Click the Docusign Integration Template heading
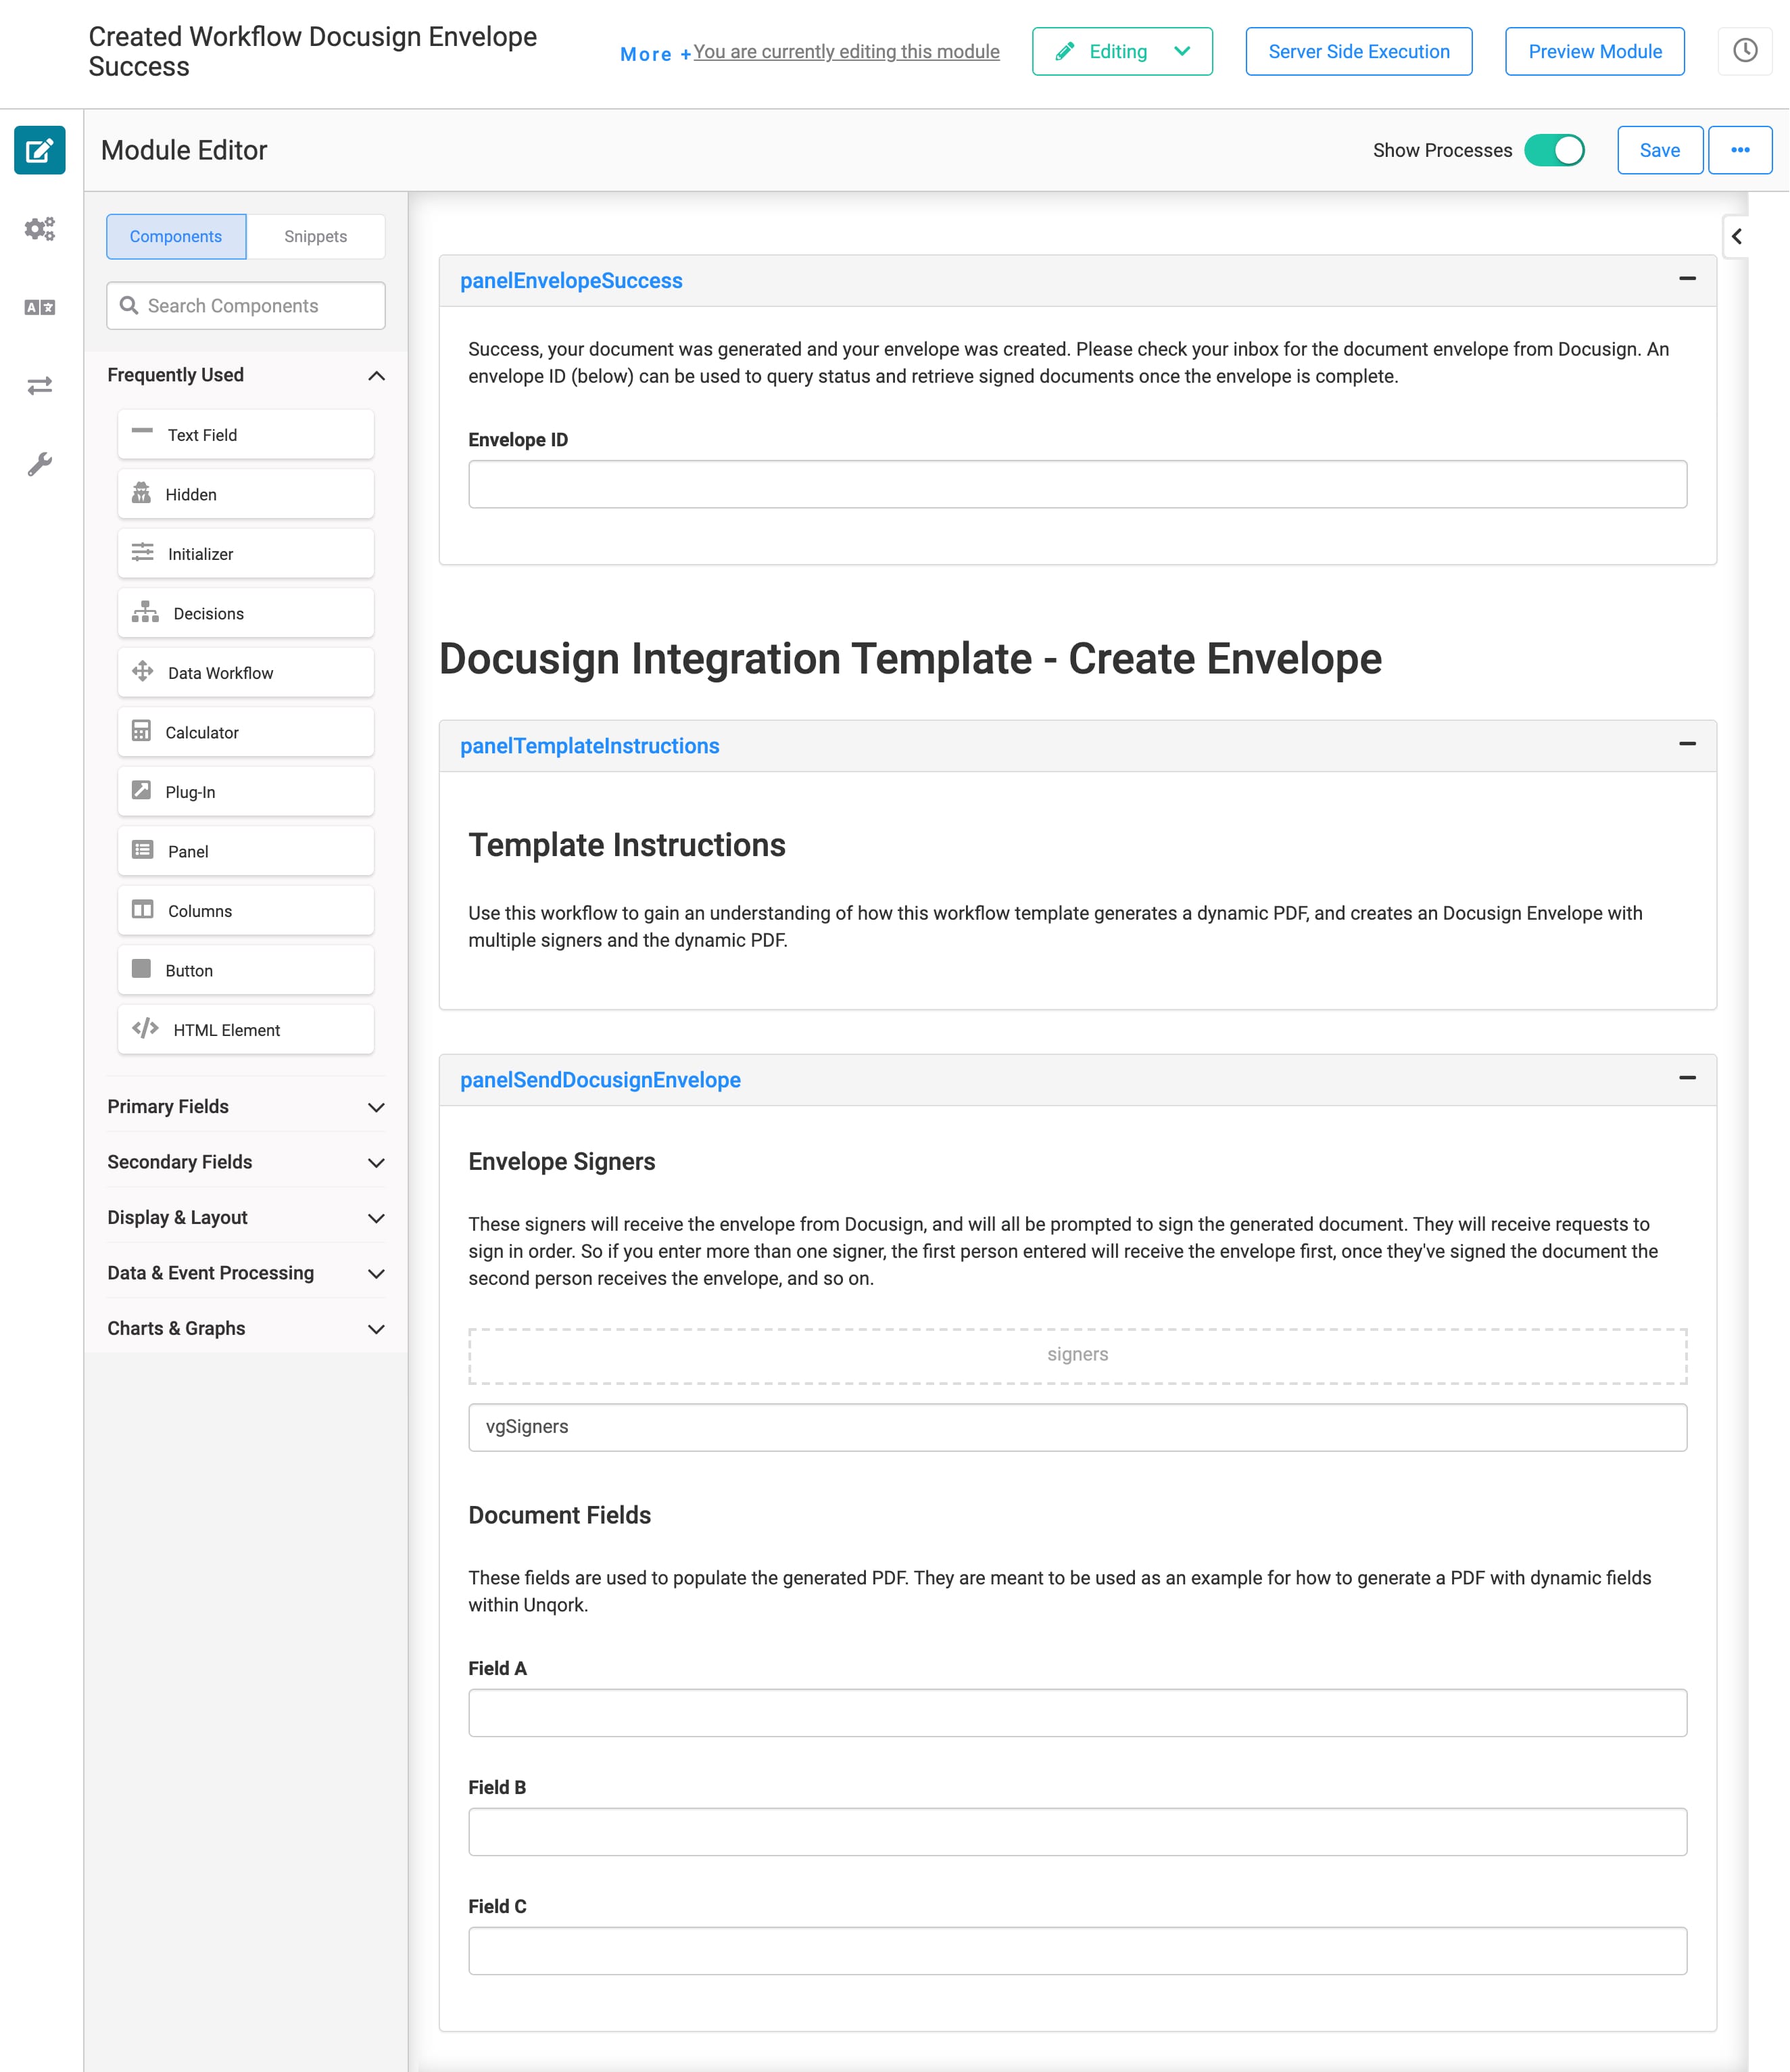 tap(911, 658)
